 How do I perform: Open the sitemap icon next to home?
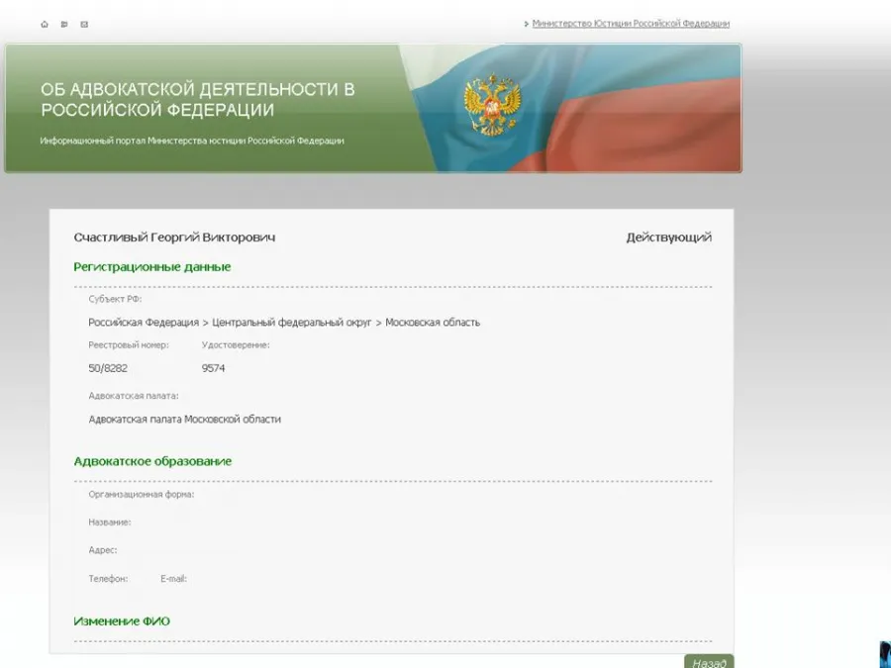click(x=64, y=25)
